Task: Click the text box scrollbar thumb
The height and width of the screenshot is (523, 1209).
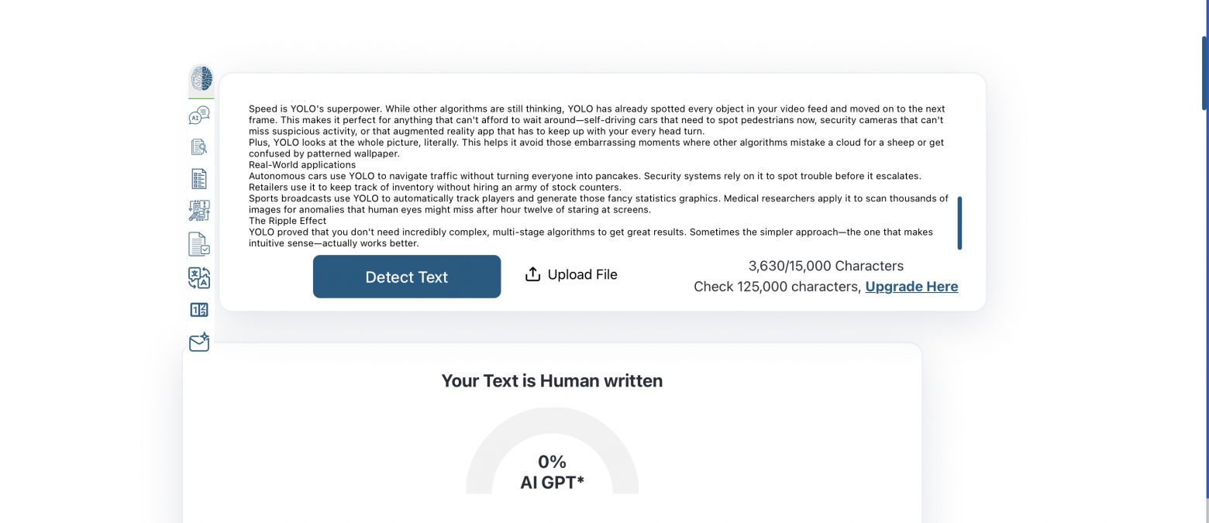Action: (x=959, y=223)
